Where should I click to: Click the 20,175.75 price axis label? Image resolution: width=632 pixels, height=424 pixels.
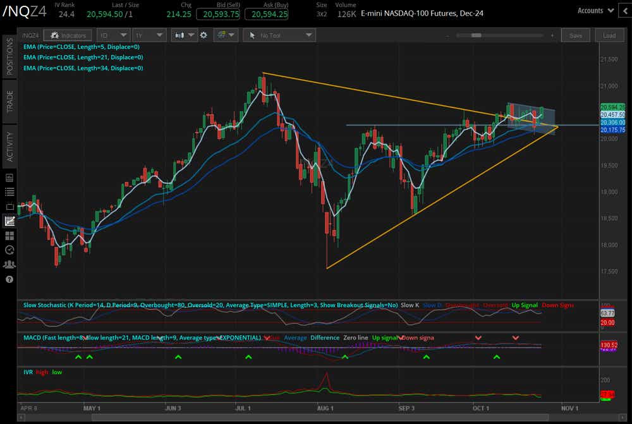tap(612, 130)
